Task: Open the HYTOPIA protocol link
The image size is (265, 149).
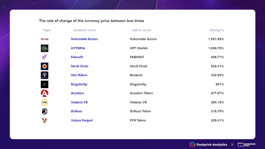Action: (x=78, y=48)
